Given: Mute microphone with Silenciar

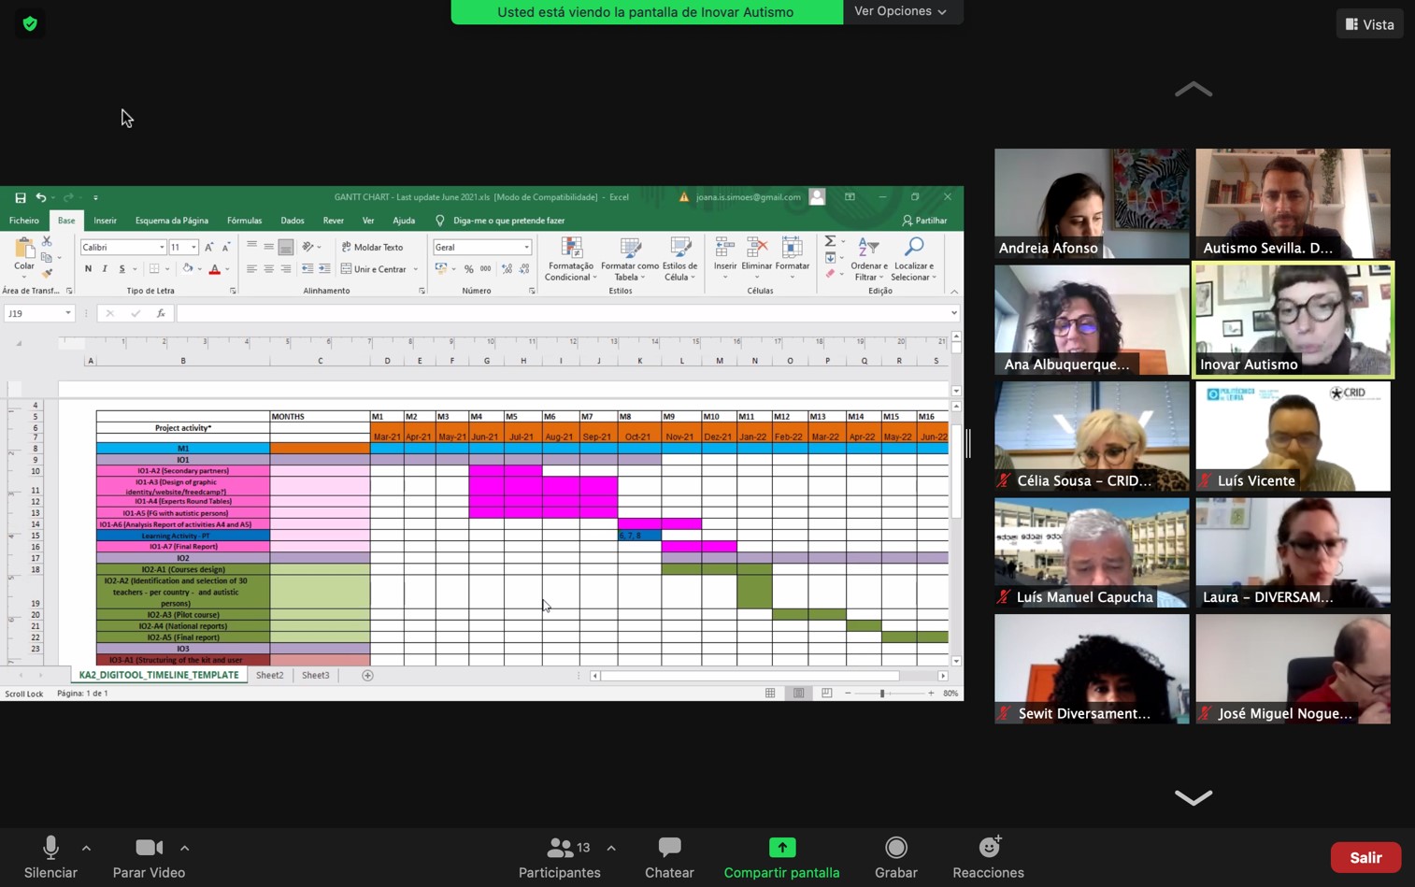Looking at the screenshot, I should 50,857.
